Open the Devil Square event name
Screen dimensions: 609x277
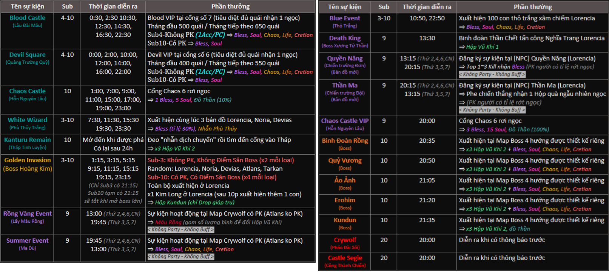pos(27,55)
